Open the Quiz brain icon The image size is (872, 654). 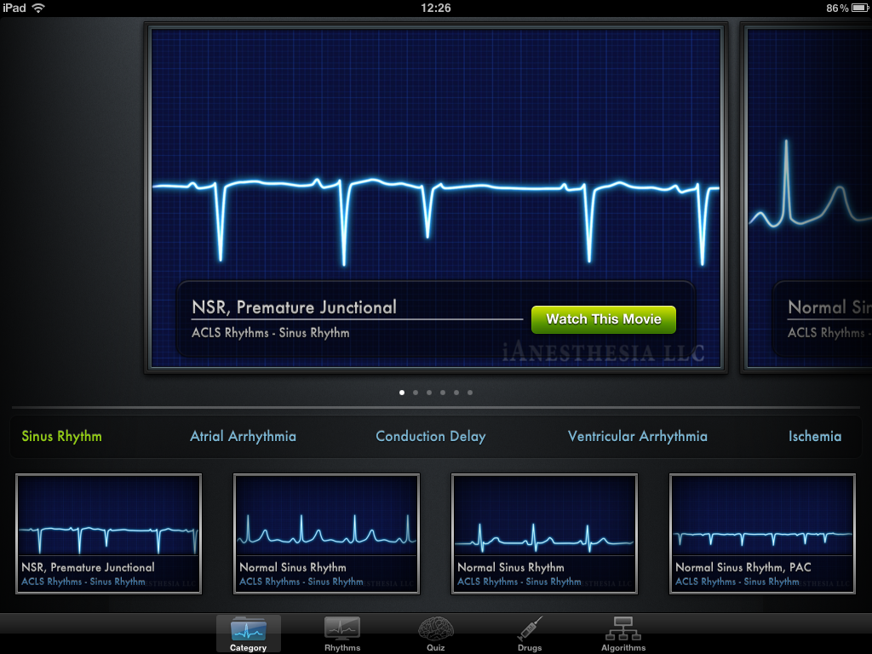[435, 630]
